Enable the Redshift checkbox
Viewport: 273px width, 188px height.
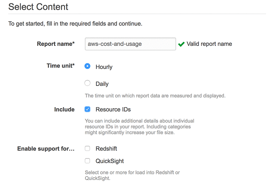click(x=87, y=149)
